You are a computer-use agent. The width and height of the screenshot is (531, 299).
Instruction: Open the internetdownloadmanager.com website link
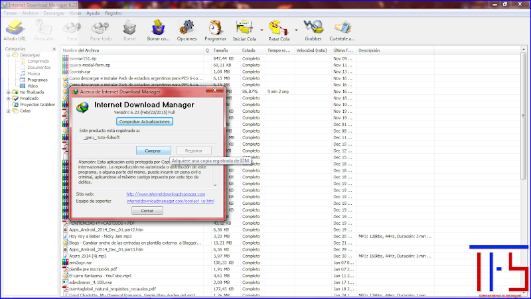coord(165,194)
